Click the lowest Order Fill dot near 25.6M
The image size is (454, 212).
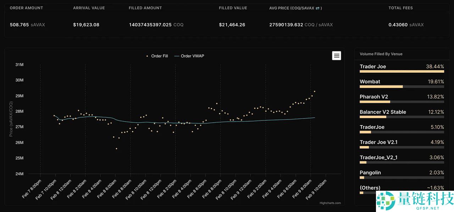click(116, 149)
